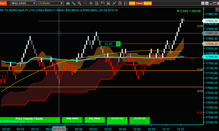Click the 17881,25 crosshair price label

pyautogui.click(x=211, y=33)
